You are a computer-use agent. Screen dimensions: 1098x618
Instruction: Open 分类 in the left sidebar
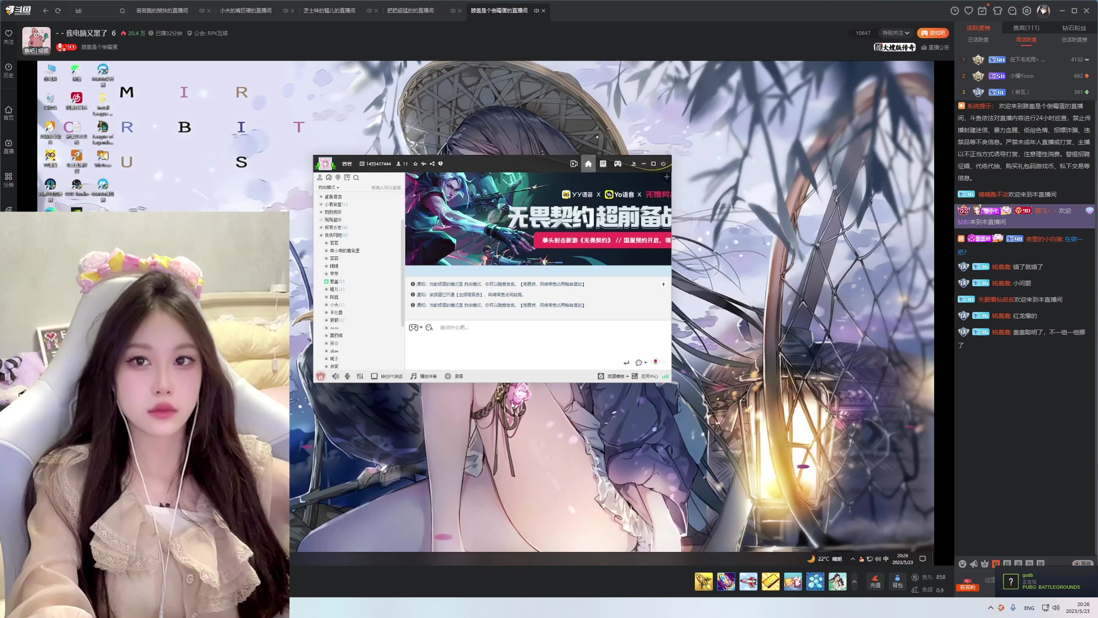pos(9,180)
